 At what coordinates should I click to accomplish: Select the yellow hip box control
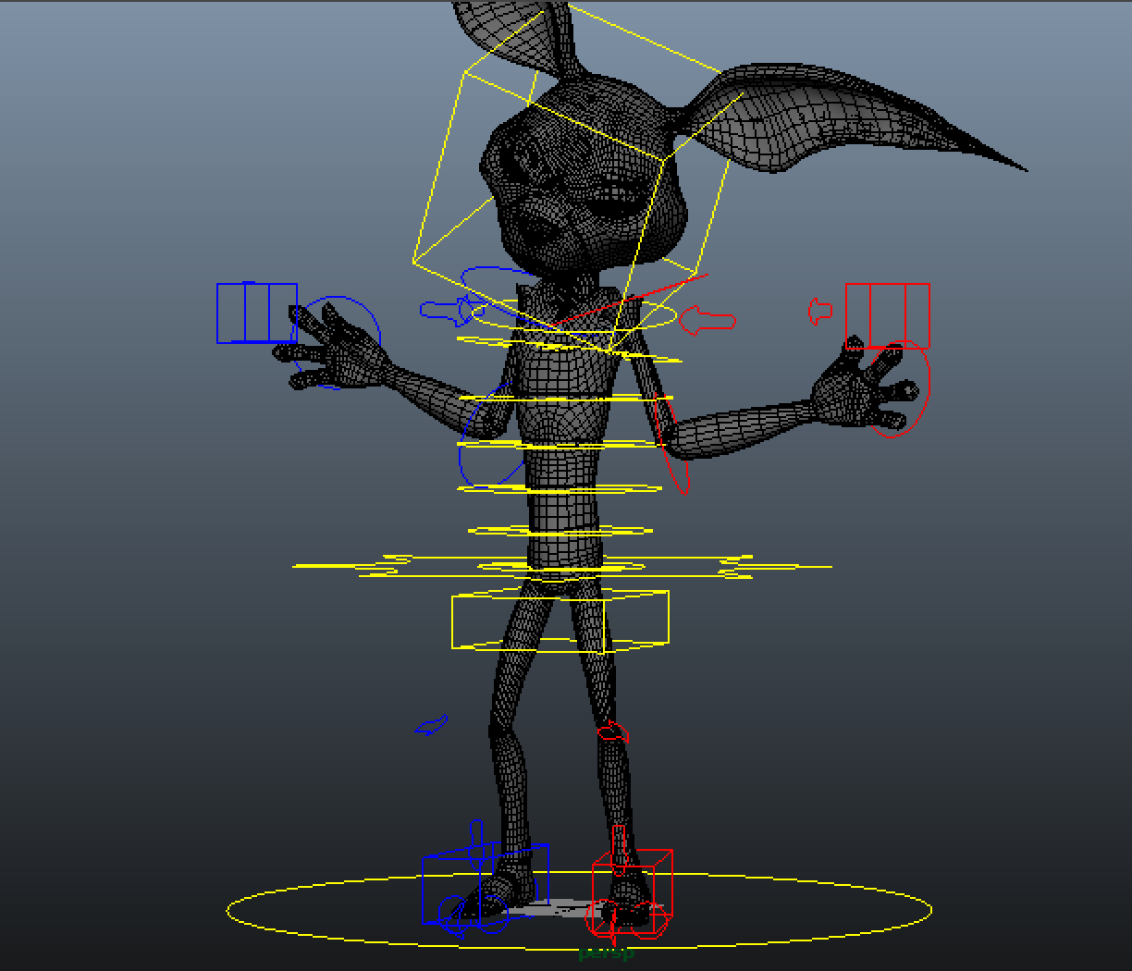click(x=560, y=621)
